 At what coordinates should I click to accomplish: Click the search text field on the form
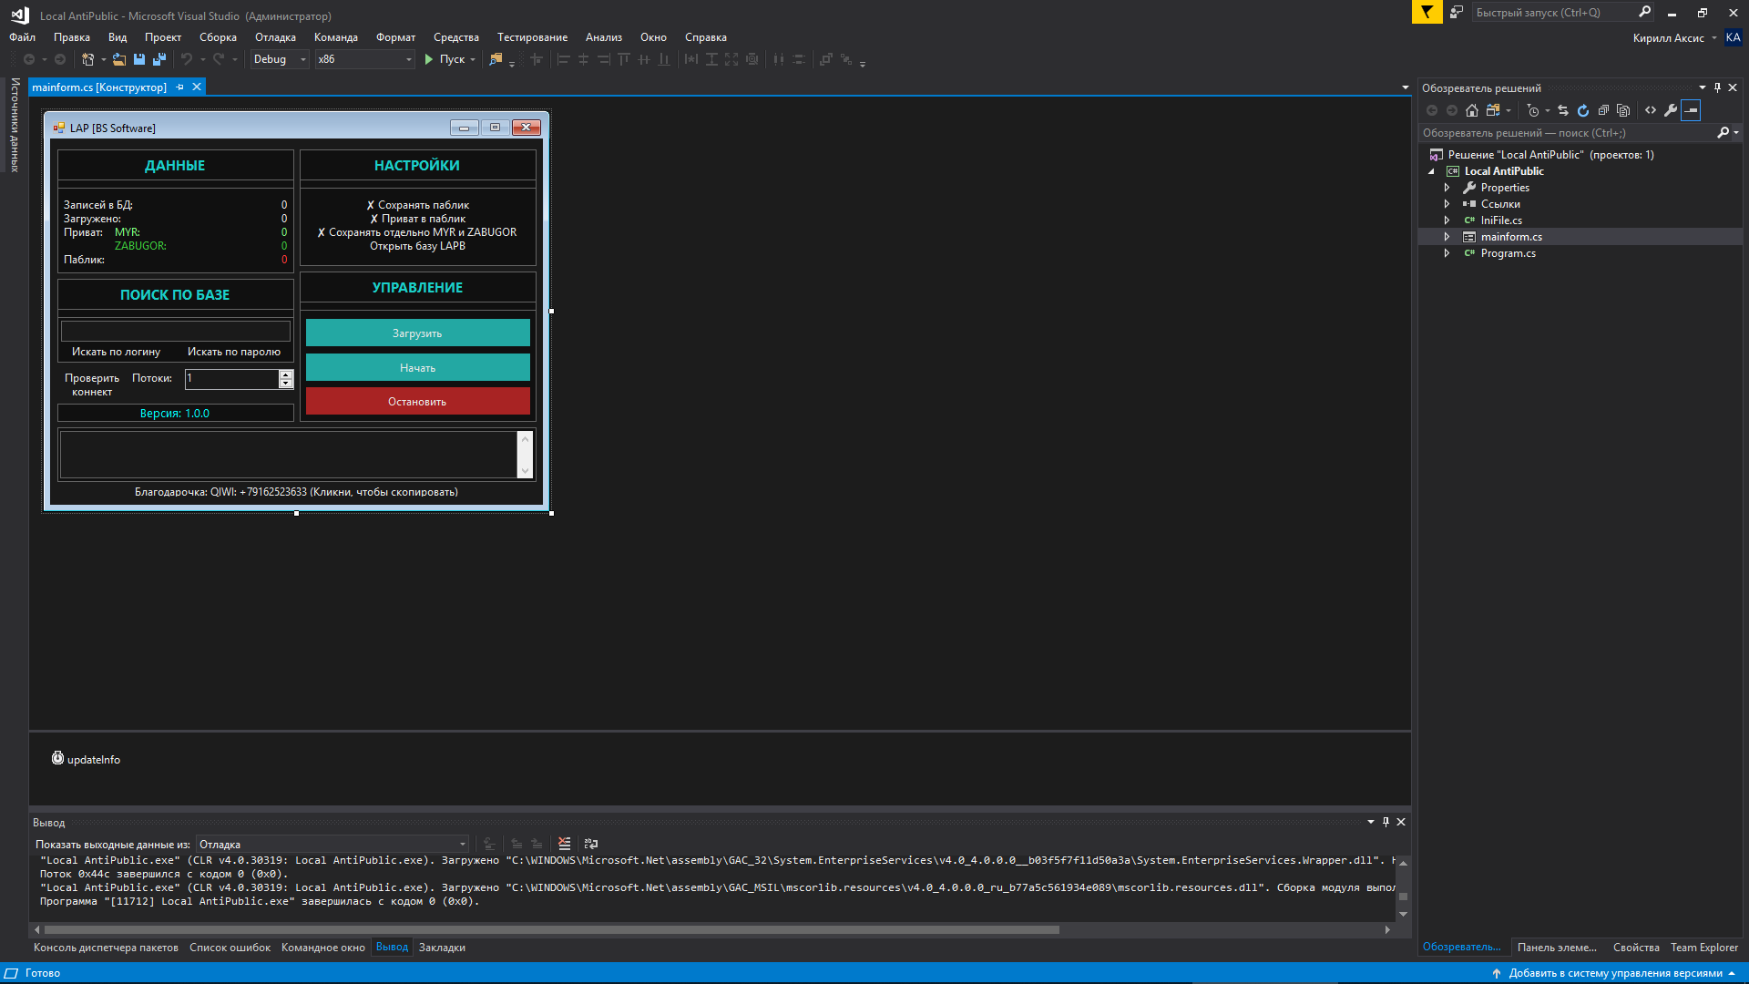[x=175, y=331]
